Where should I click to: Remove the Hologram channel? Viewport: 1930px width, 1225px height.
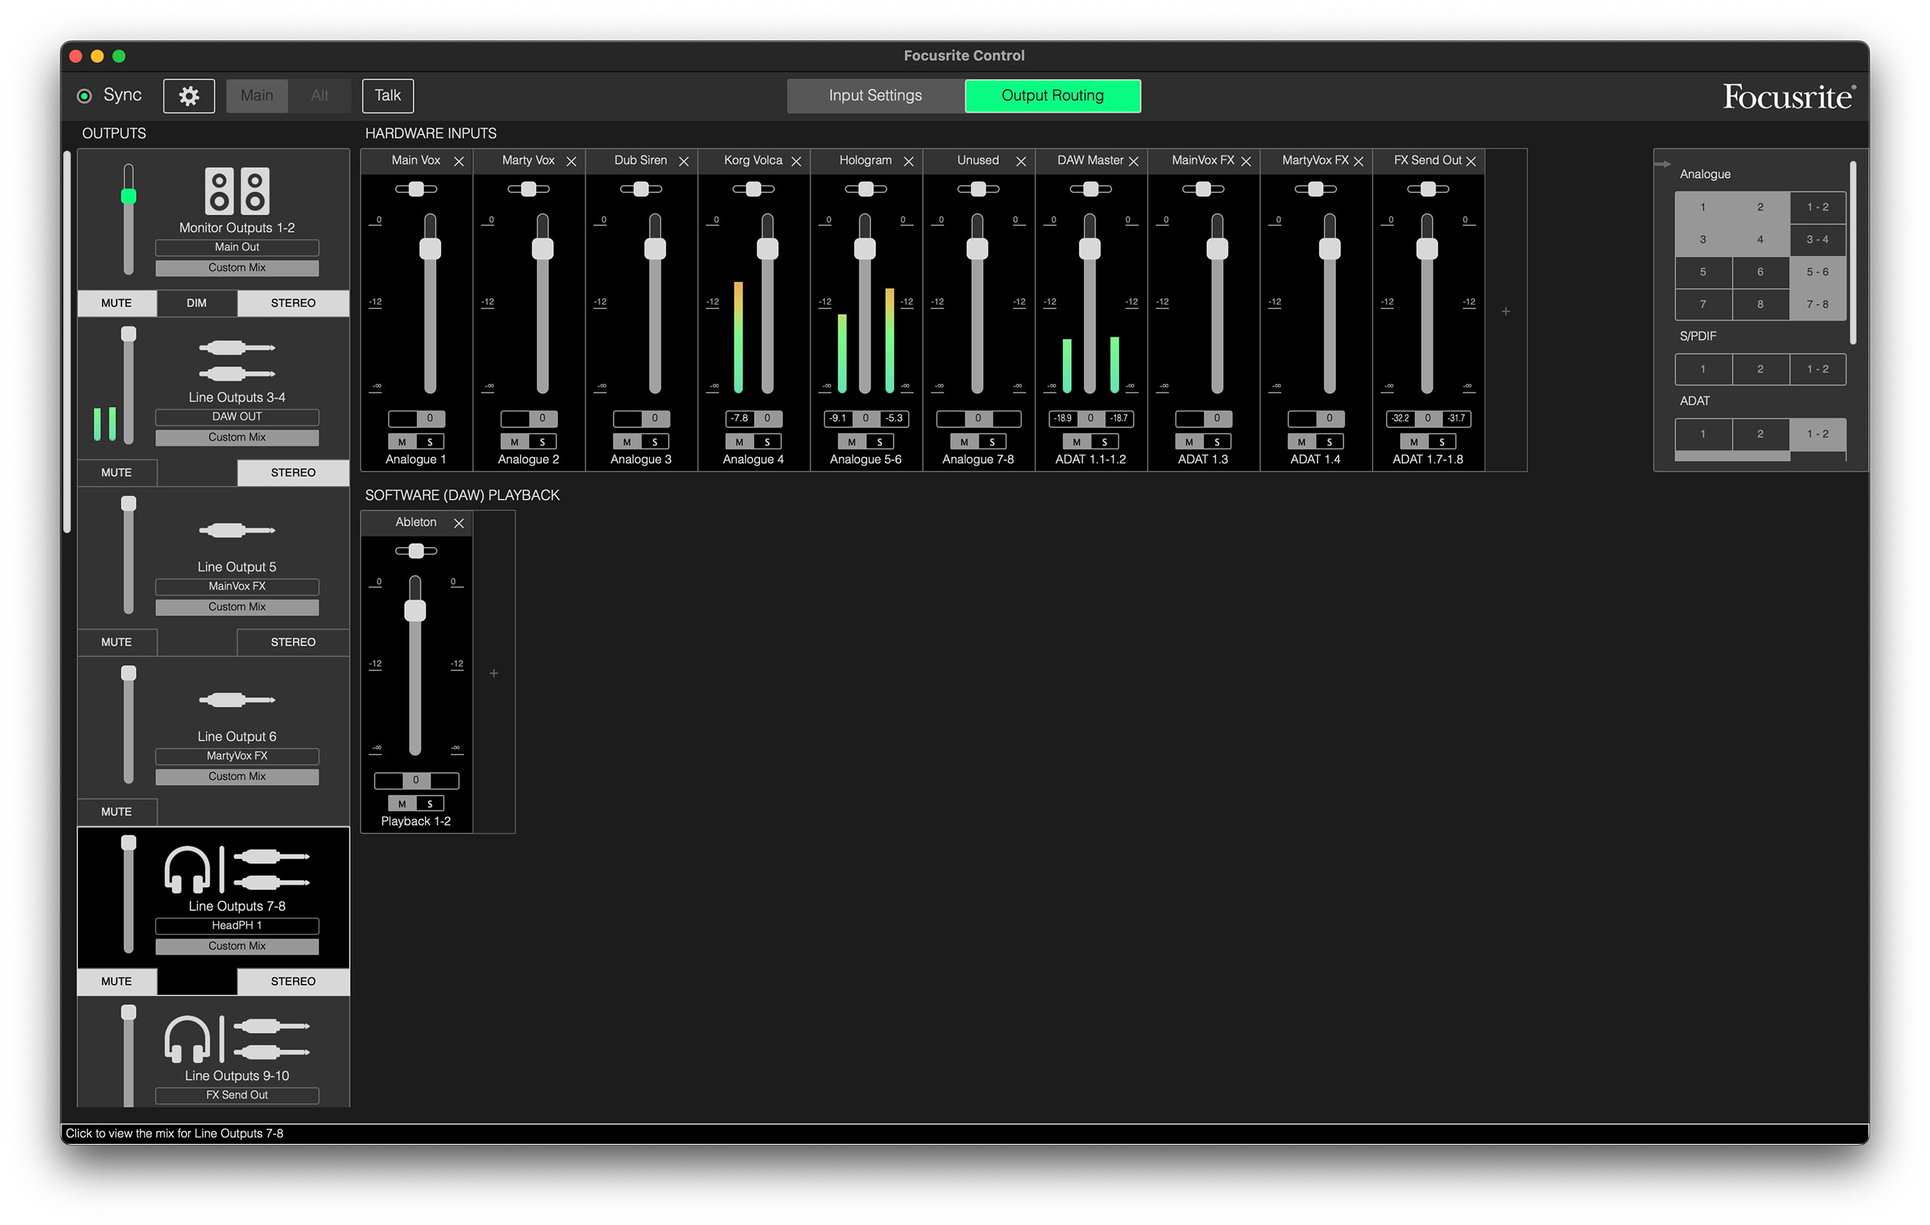click(908, 161)
